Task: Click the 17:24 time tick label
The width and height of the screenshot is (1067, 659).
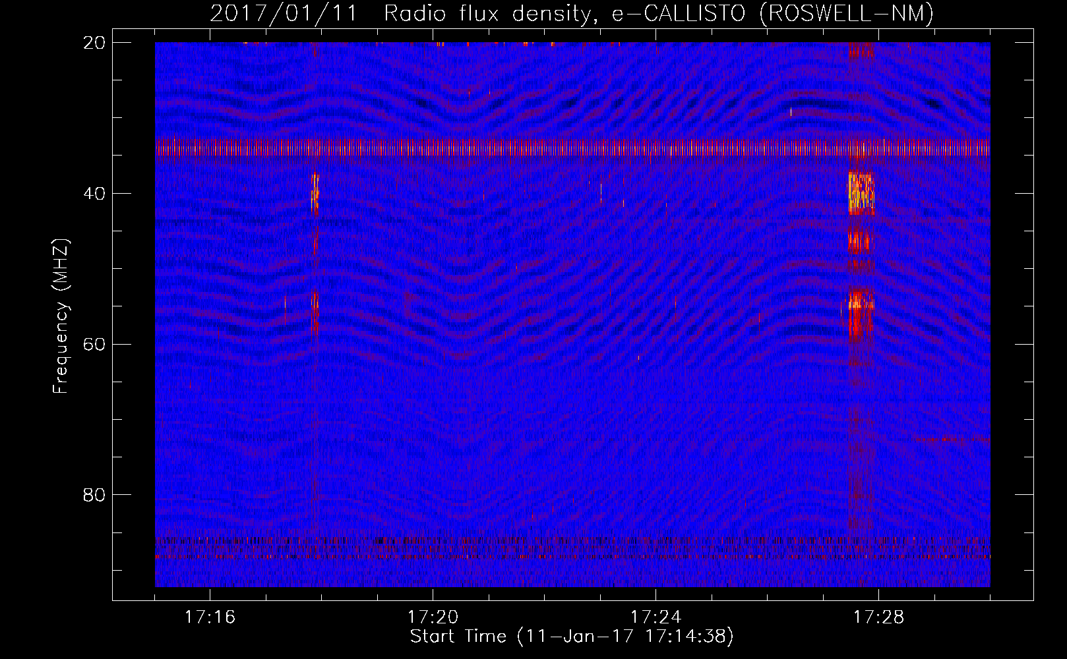Action: [x=655, y=617]
